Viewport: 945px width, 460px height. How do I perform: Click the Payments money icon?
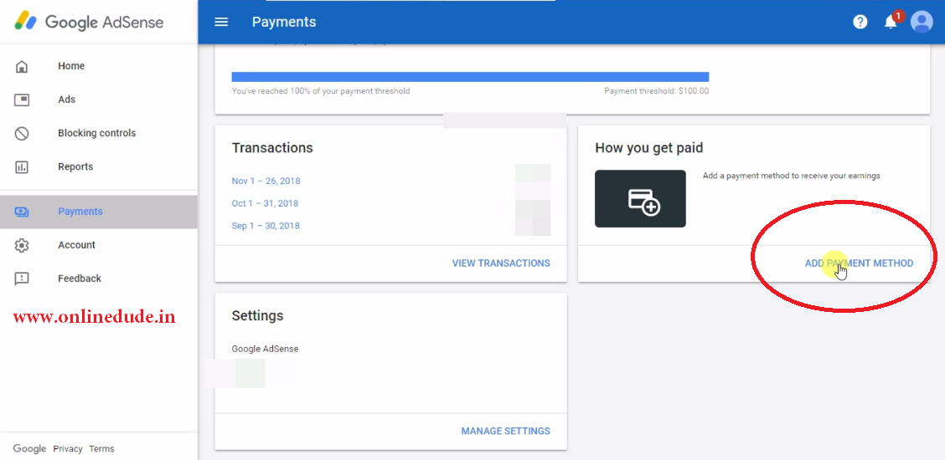22,212
